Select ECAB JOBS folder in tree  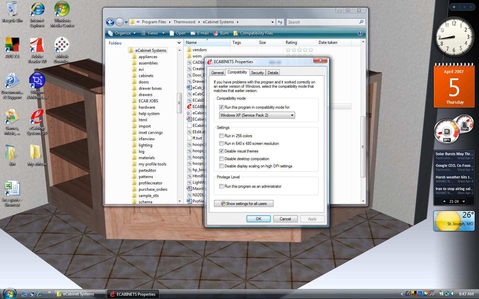[148, 101]
